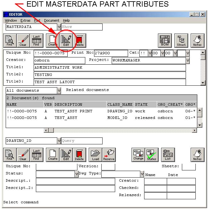The height and width of the screenshot is (209, 208).
Task: Expand the MASTERDATA class dropdown
Action: point(59,27)
